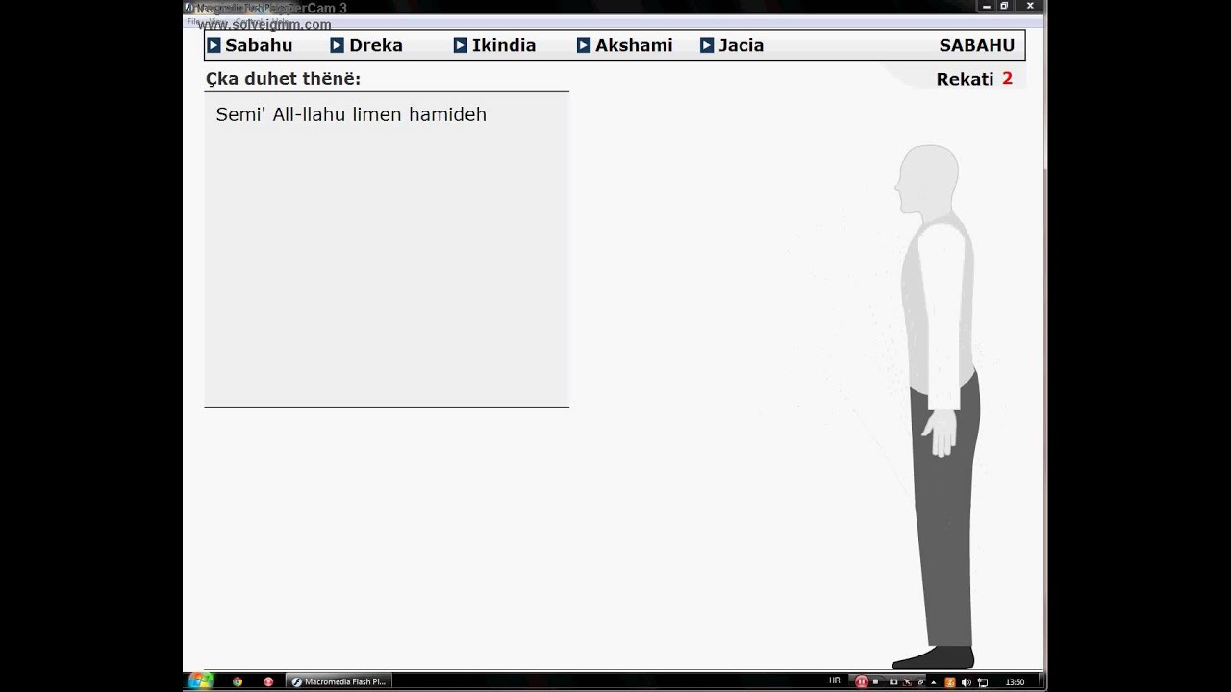This screenshot has height=692, width=1231.
Task: Minimize the Flash Player window
Action: [x=987, y=6]
